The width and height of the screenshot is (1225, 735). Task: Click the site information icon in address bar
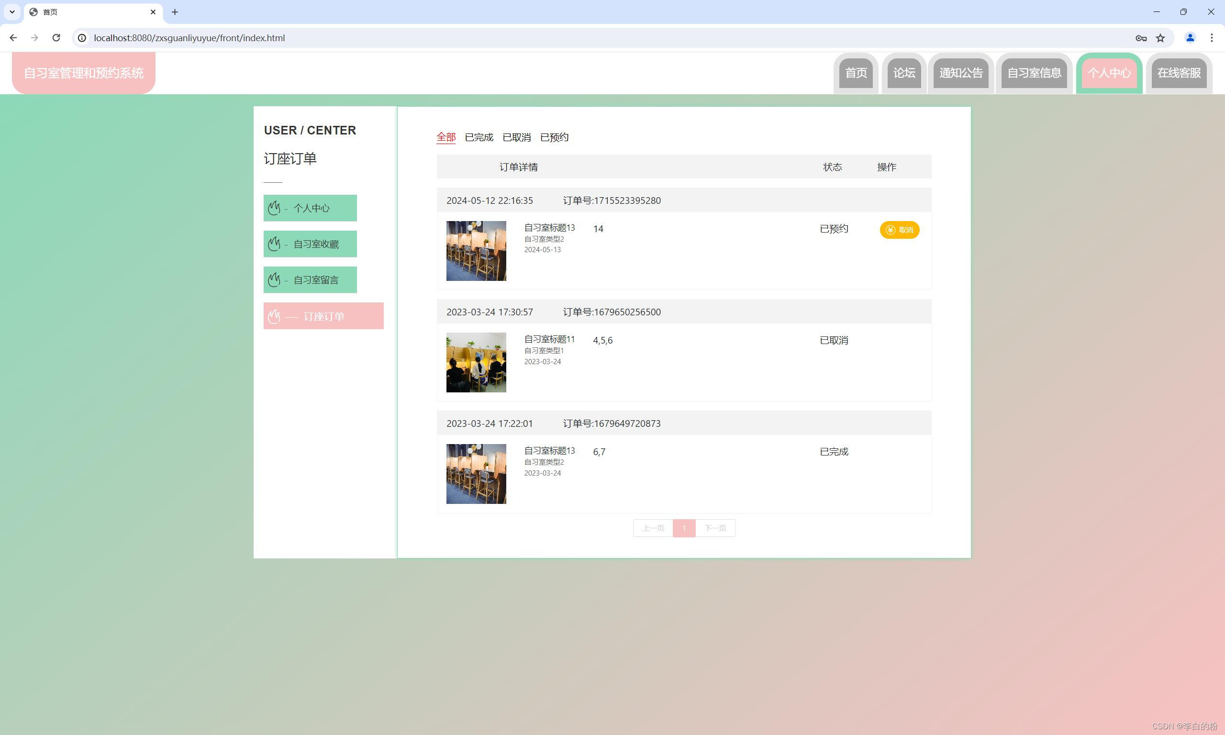tap(82, 38)
